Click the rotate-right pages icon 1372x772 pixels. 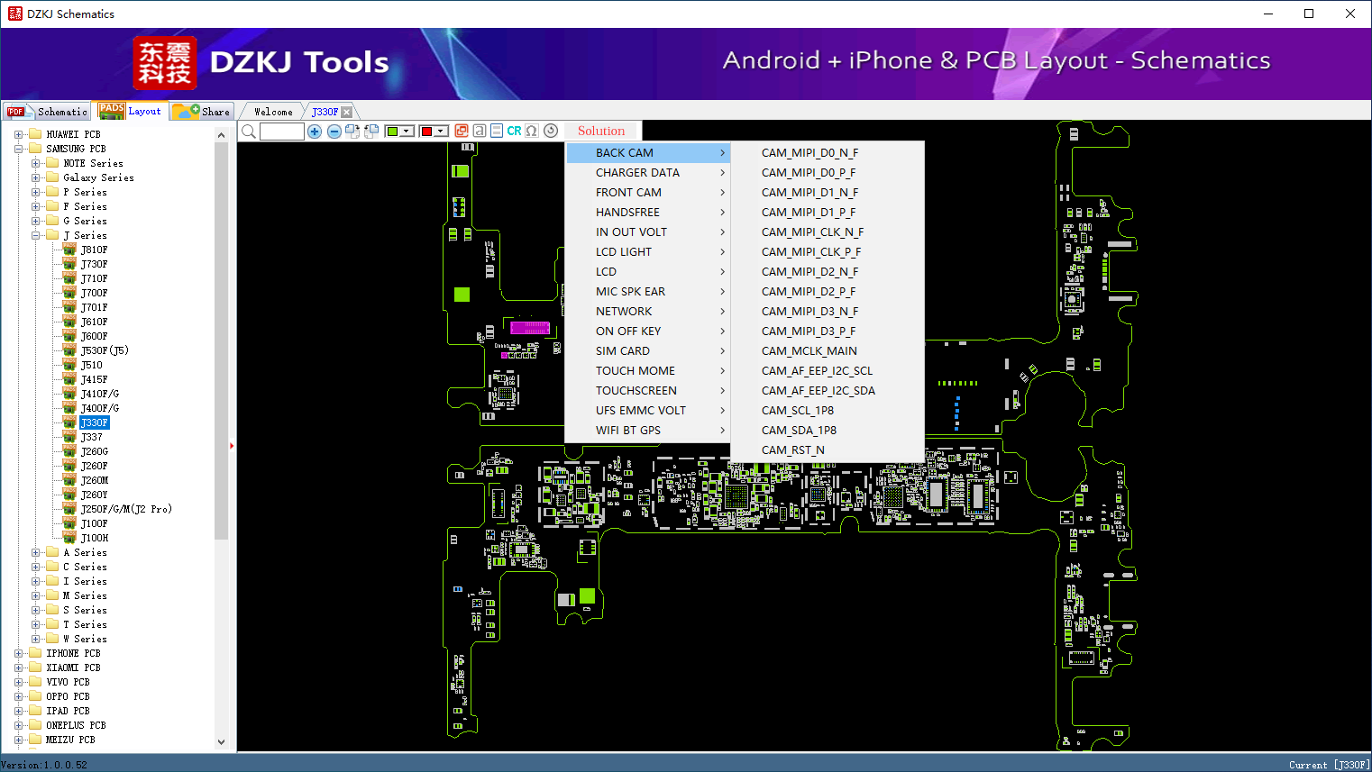(x=352, y=132)
